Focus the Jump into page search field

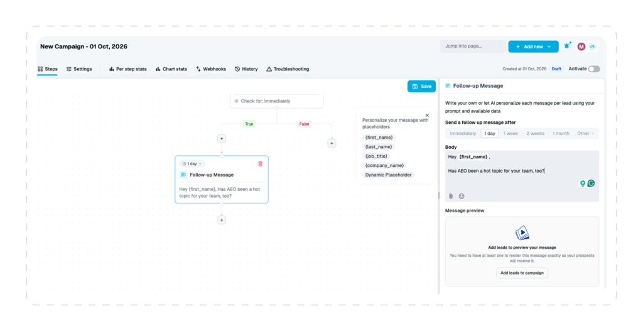point(473,46)
